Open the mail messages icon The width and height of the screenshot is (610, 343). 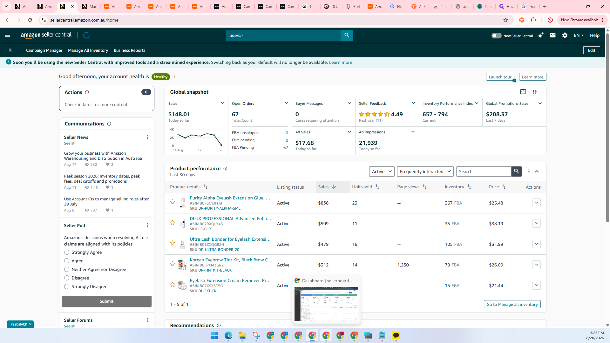point(553,35)
